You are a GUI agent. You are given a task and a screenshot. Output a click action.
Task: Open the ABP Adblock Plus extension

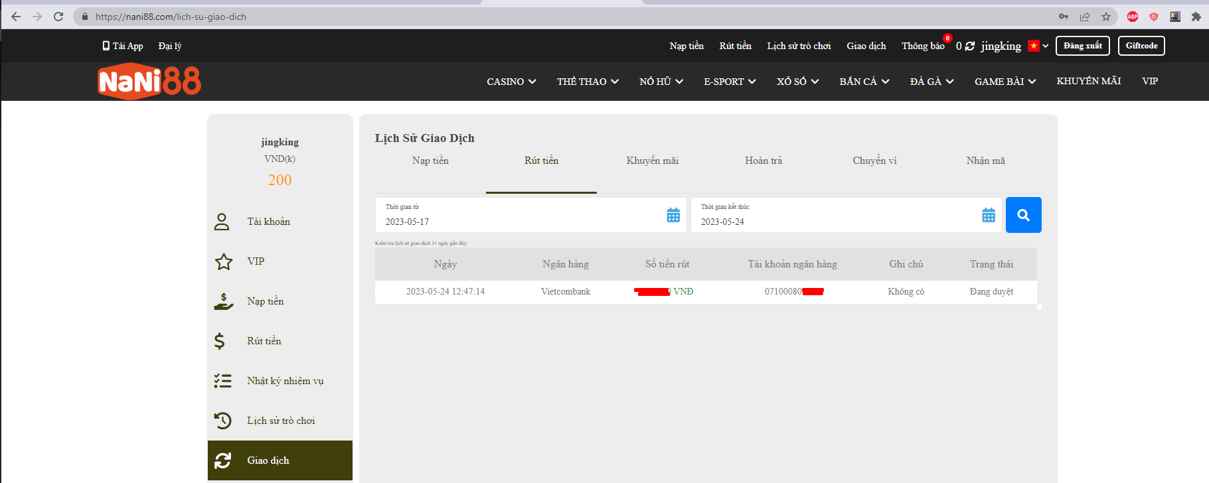1133,17
